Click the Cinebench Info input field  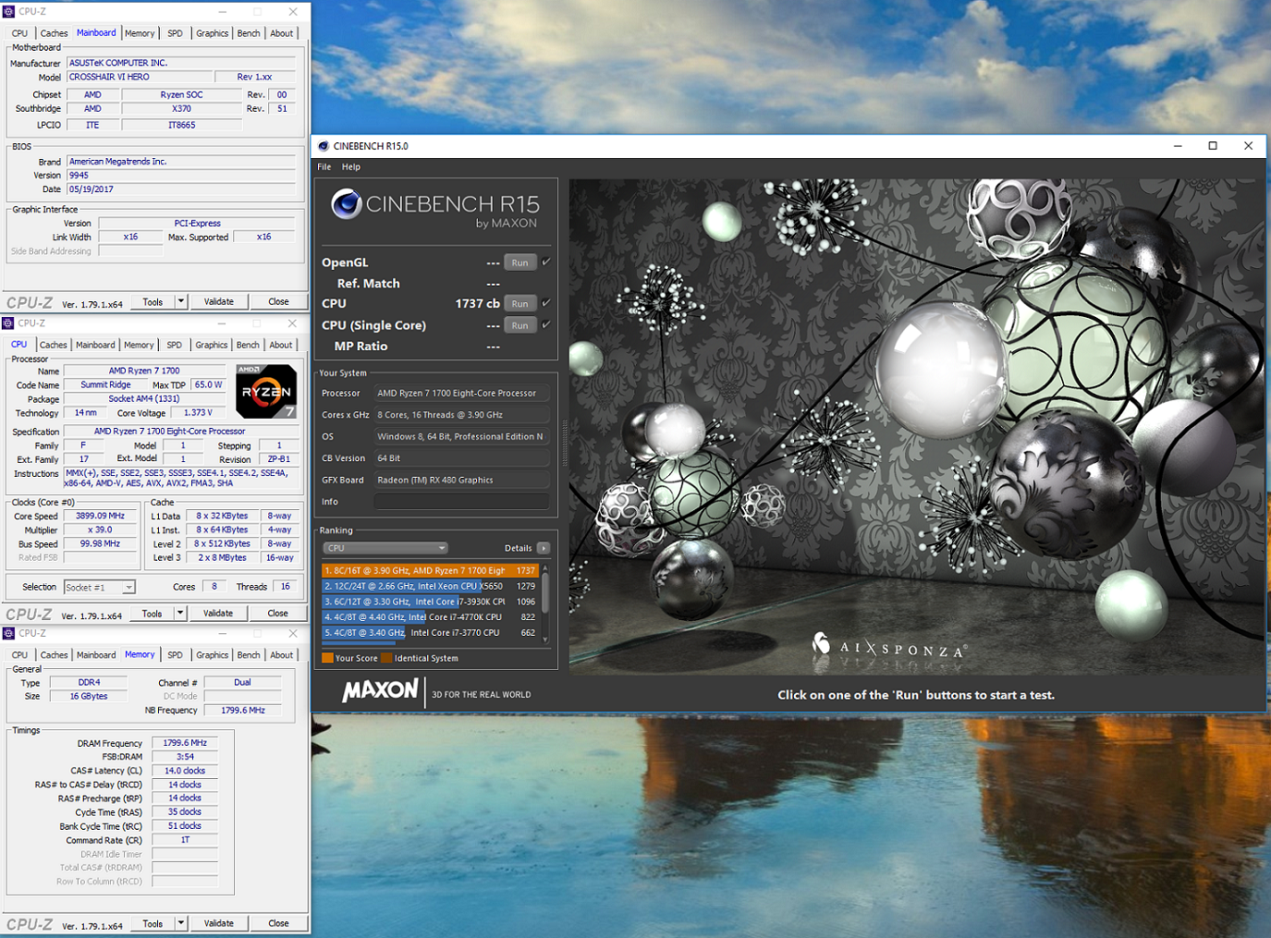[461, 502]
